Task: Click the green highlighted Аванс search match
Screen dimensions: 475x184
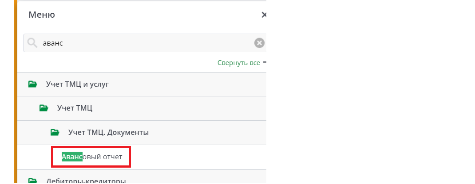Action: point(72,157)
